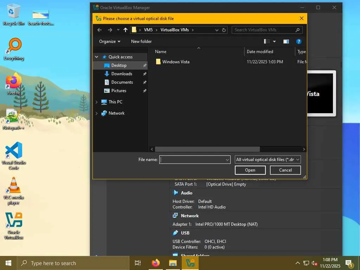Collapse the Quick access tree
The width and height of the screenshot is (360, 270).
pos(97,57)
